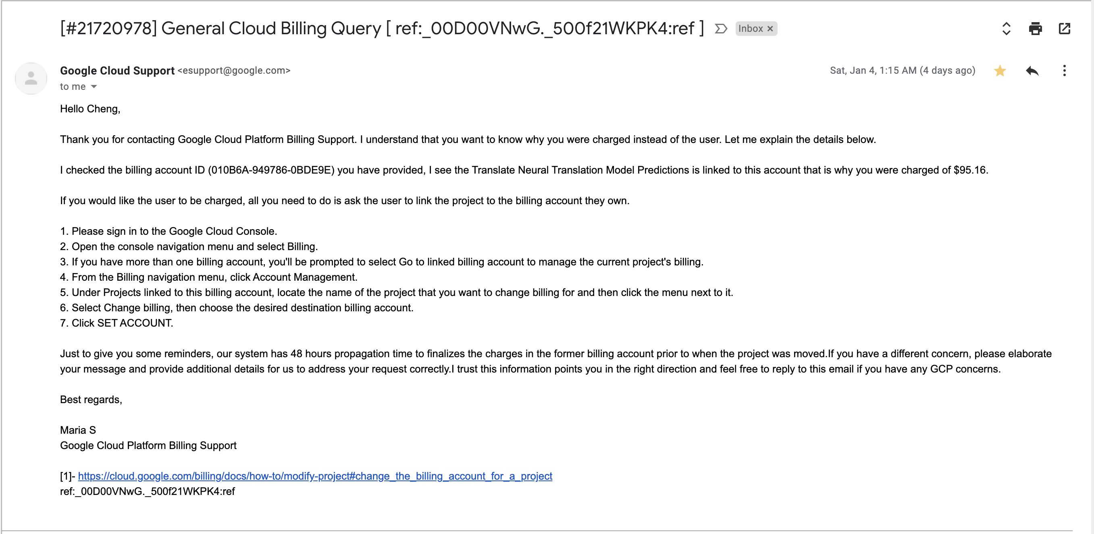Viewport: 1094px width, 534px height.
Task: Click the esupport@google.com sender address
Action: 233,70
